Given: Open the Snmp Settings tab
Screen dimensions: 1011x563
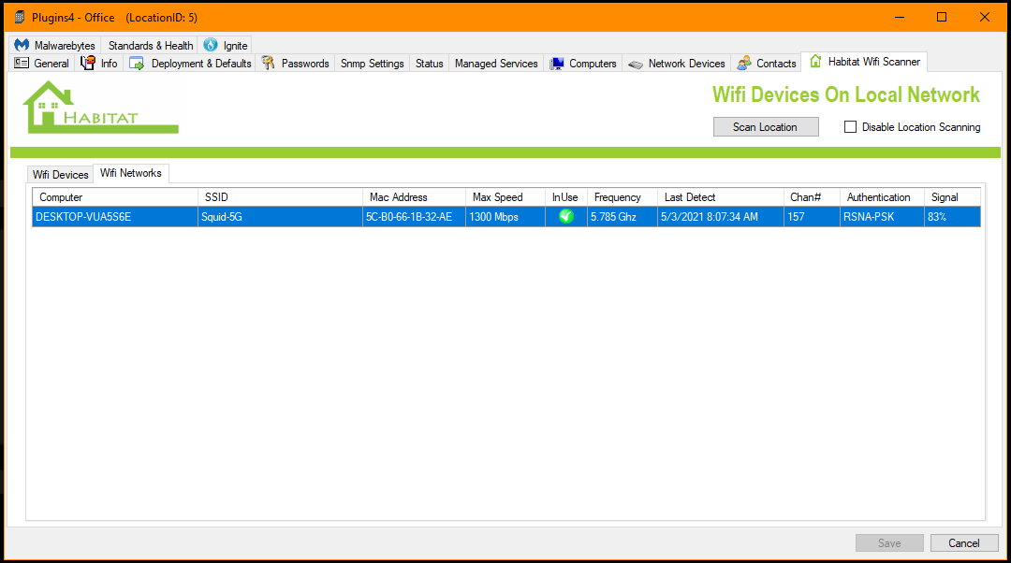Looking at the screenshot, I should tap(372, 63).
